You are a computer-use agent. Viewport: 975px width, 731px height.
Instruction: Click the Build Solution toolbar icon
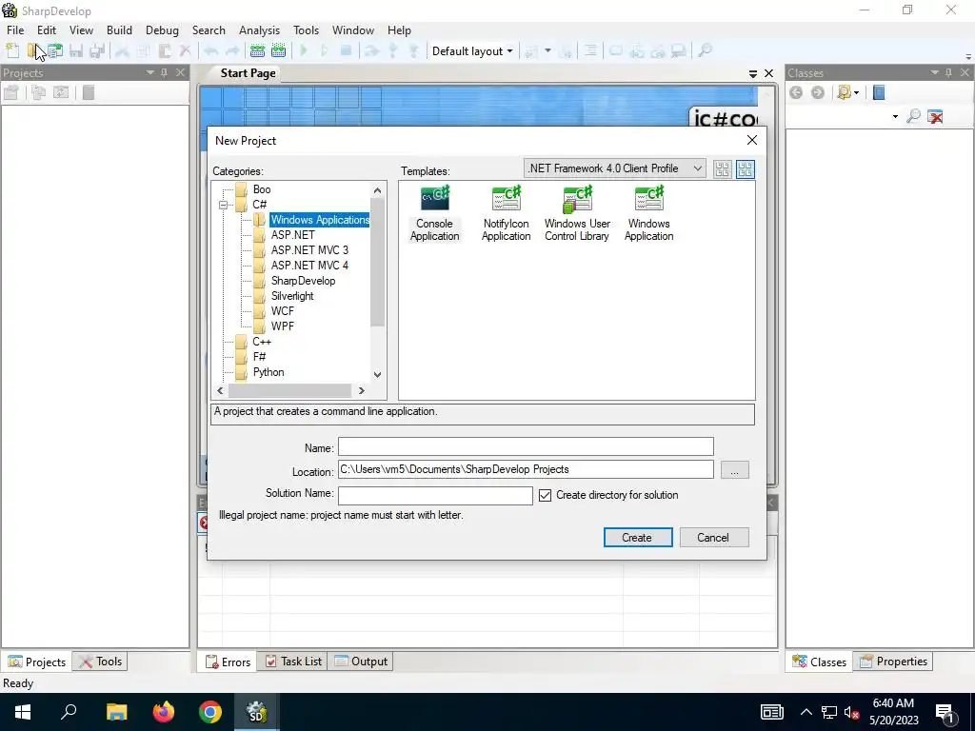[x=257, y=51]
